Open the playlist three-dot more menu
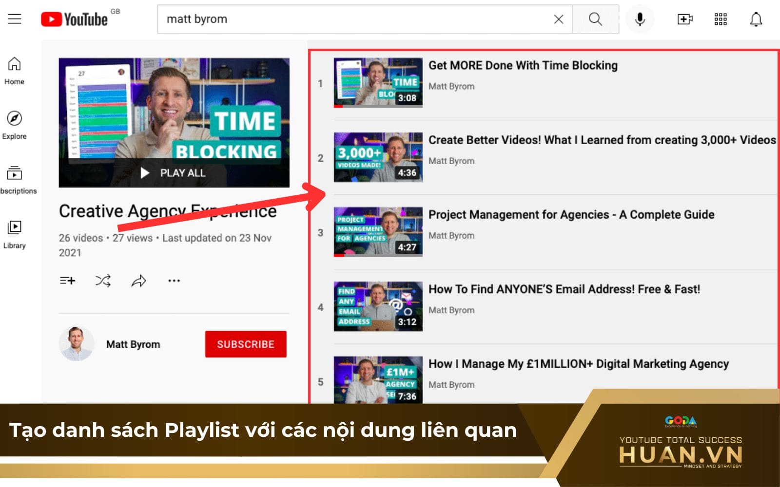Screen dimensions: 780x487 [174, 281]
